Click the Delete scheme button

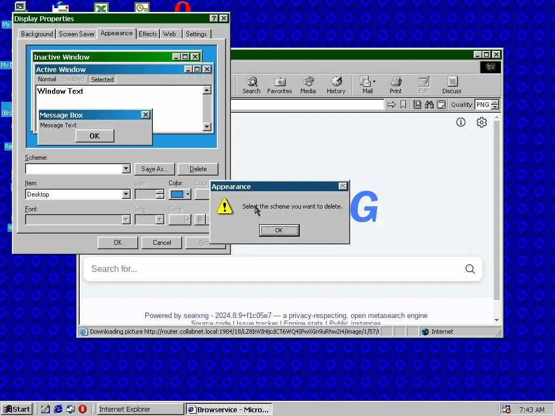point(198,169)
